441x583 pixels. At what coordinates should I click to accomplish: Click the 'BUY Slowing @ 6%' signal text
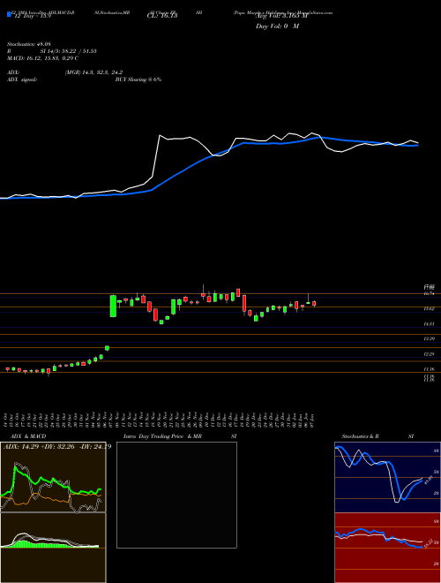pos(138,79)
